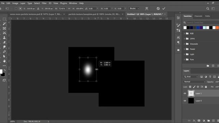This screenshot has width=219, height=123.
Task: Toggle filter for adjustment layers
Action: [206, 77]
